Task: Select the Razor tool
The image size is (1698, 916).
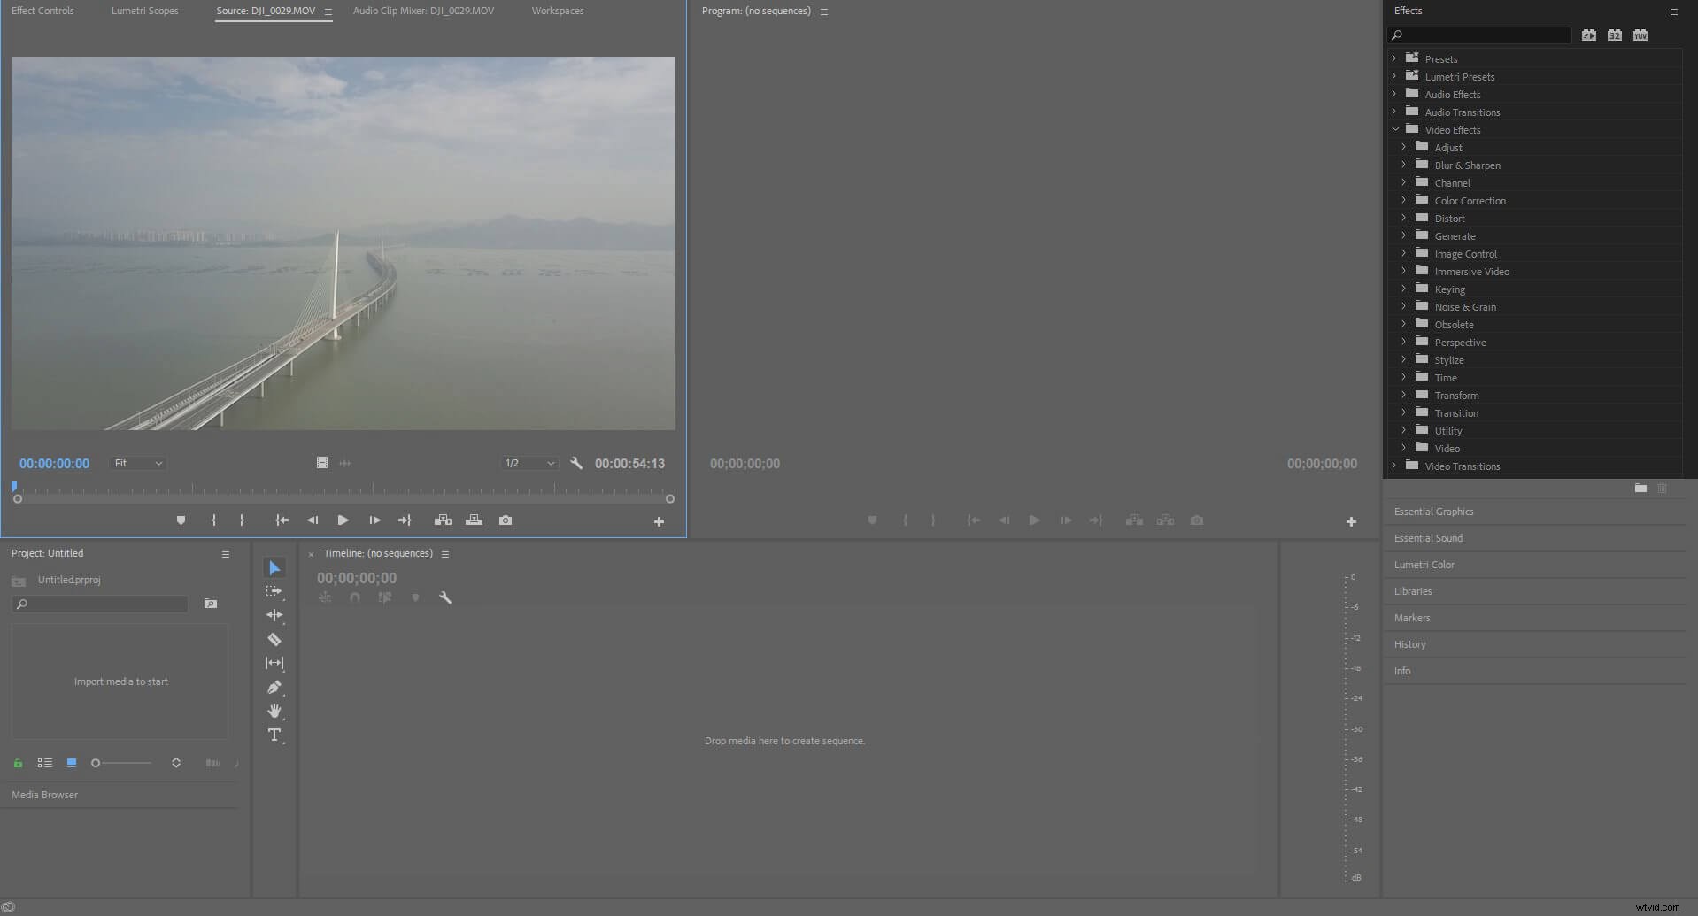Action: (274, 639)
